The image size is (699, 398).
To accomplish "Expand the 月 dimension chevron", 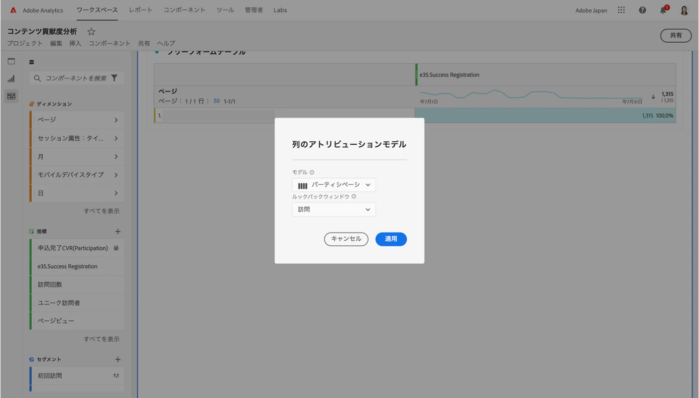I will point(116,157).
